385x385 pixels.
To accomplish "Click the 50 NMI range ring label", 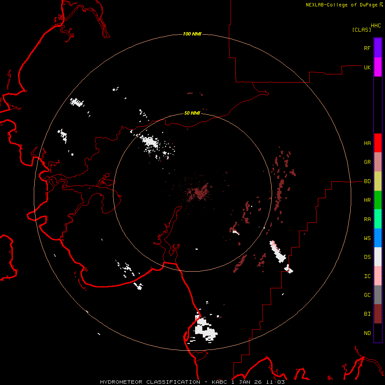I will click(192, 113).
